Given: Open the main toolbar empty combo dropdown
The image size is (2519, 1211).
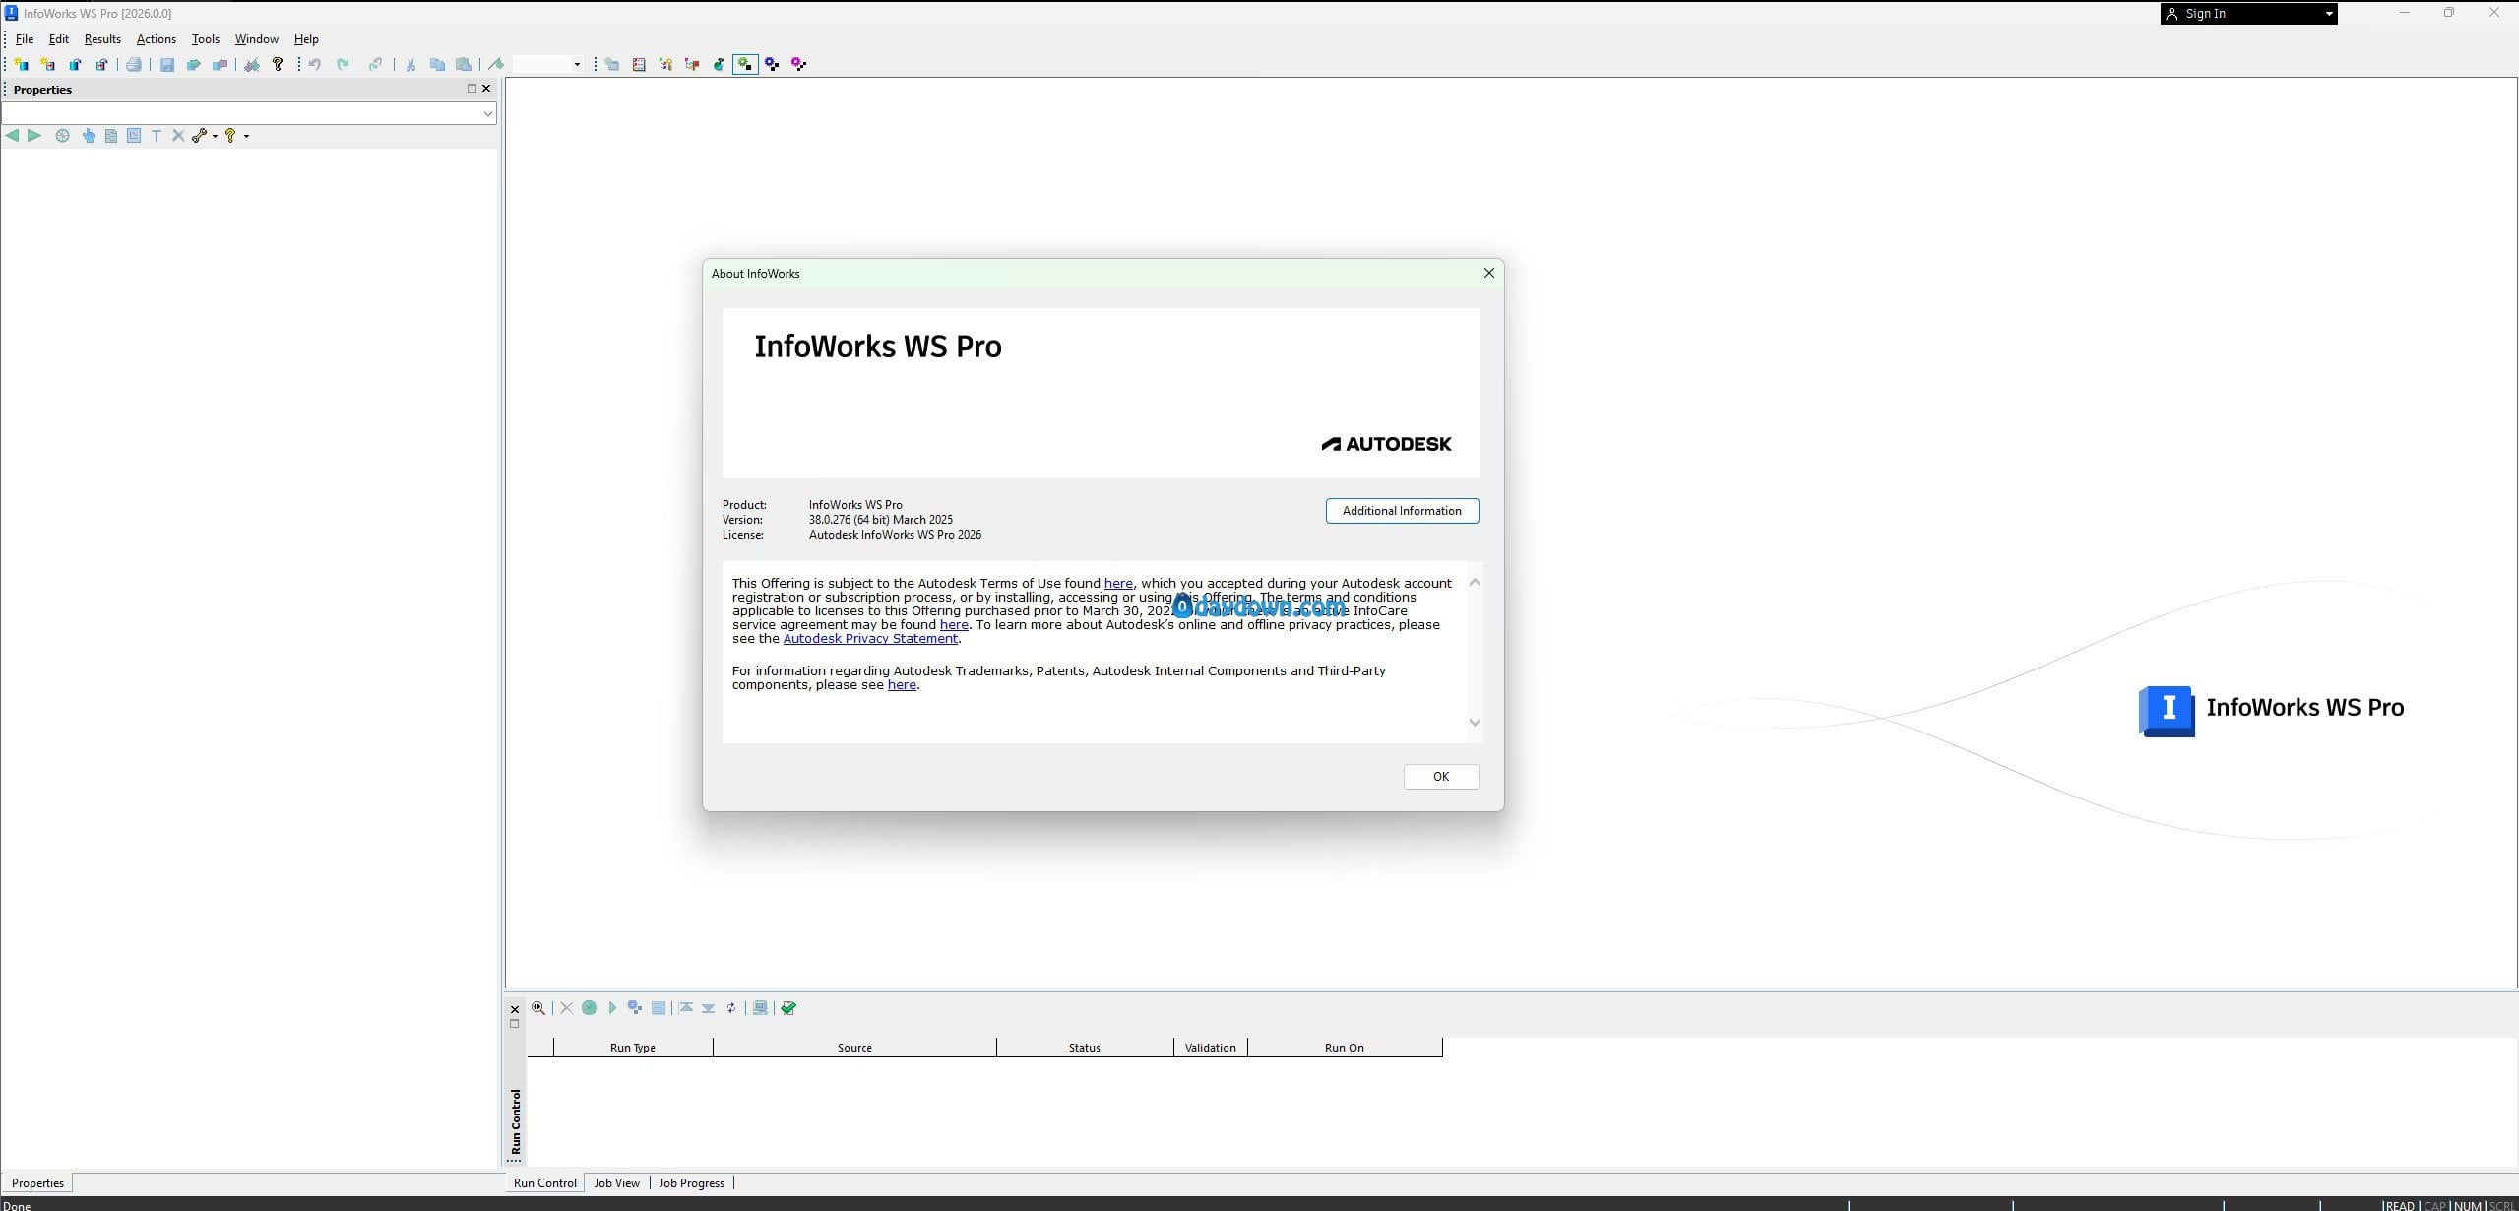Looking at the screenshot, I should pos(577,65).
